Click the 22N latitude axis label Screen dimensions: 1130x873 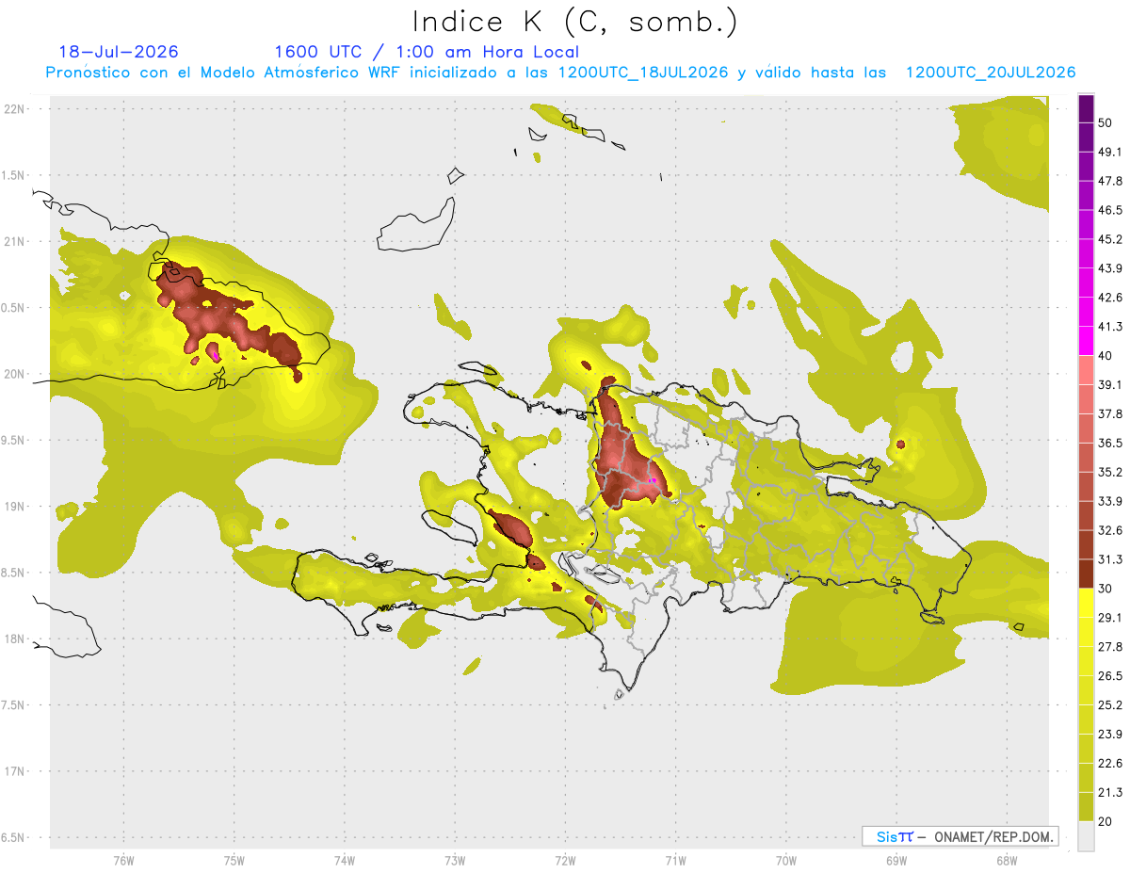[16, 109]
